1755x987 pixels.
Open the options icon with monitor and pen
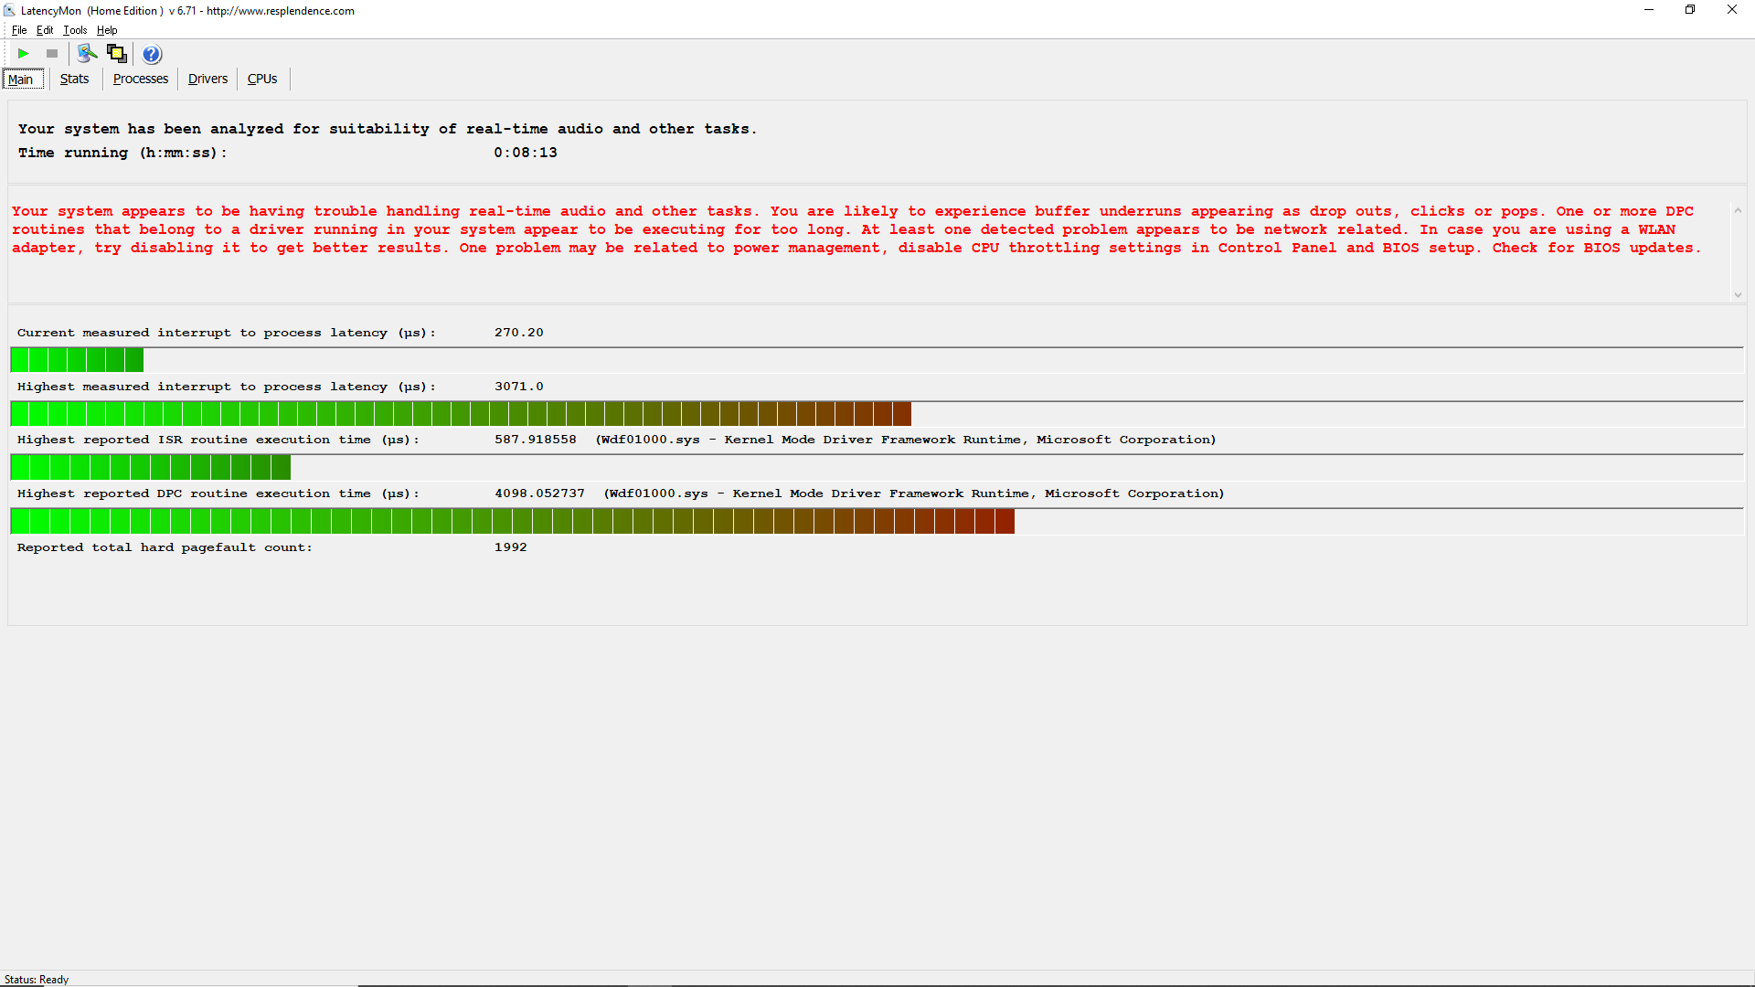(x=87, y=54)
